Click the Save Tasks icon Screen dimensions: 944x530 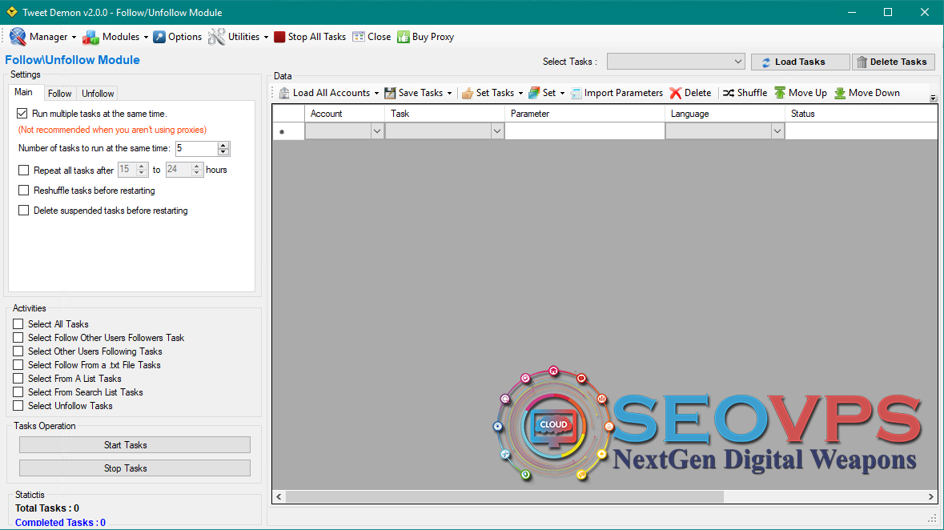click(390, 93)
